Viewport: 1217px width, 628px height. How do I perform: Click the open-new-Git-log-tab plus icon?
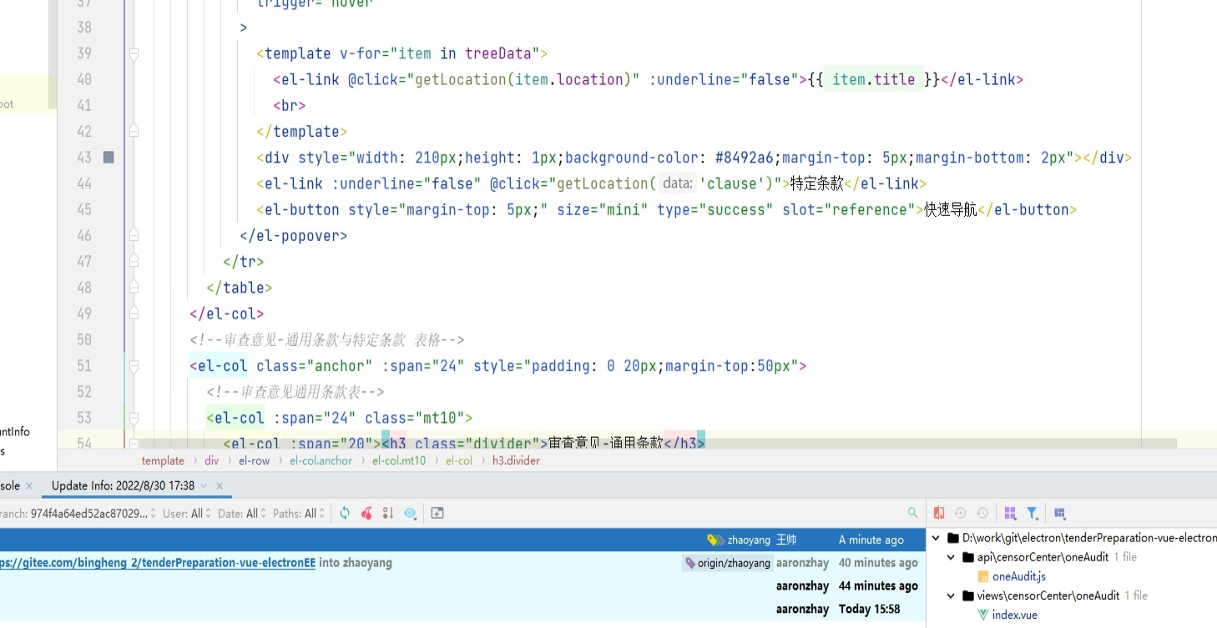[437, 514]
